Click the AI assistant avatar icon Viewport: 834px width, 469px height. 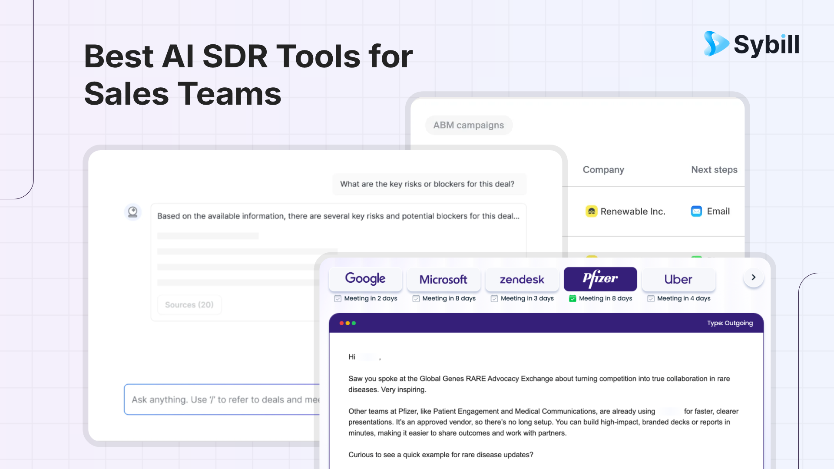133,212
